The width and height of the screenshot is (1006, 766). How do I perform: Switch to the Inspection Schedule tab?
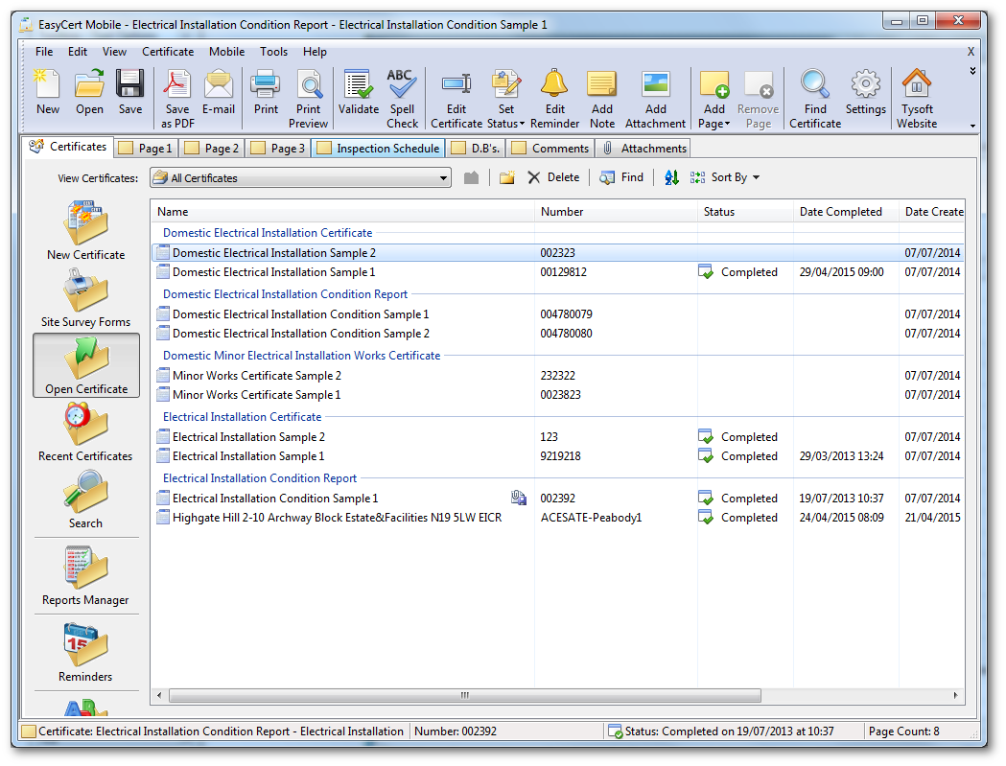[379, 149]
